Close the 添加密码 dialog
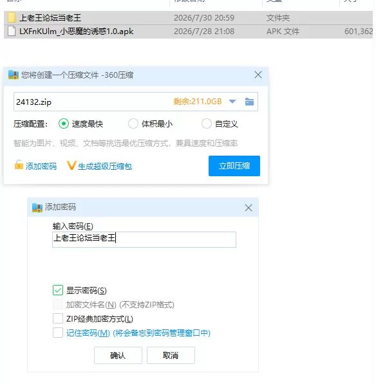The height and width of the screenshot is (384, 376). [x=249, y=208]
